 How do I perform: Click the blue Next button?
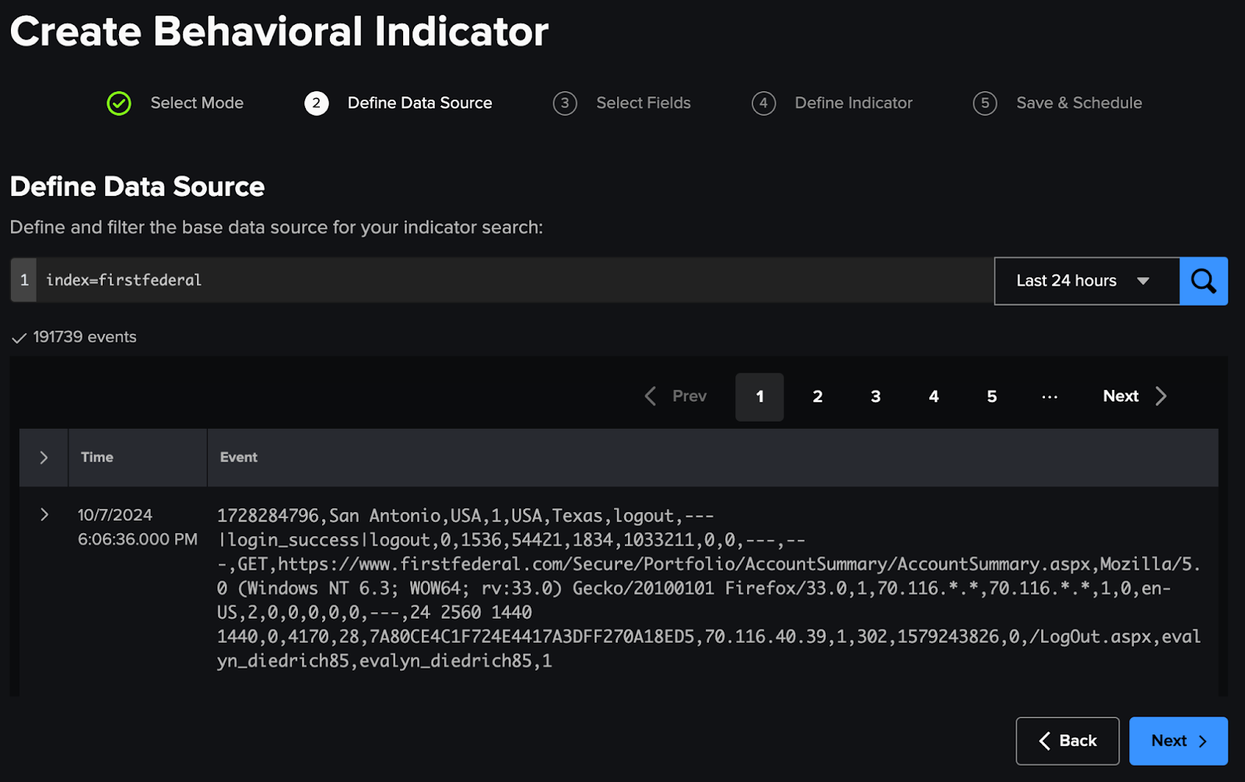pos(1177,741)
